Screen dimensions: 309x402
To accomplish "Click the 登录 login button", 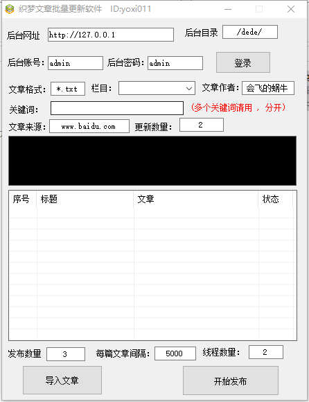I will [x=243, y=62].
